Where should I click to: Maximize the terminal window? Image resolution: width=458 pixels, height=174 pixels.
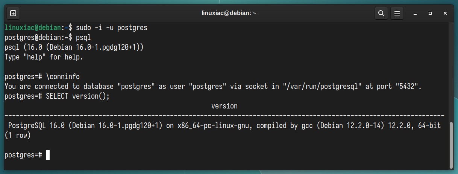[x=430, y=13]
